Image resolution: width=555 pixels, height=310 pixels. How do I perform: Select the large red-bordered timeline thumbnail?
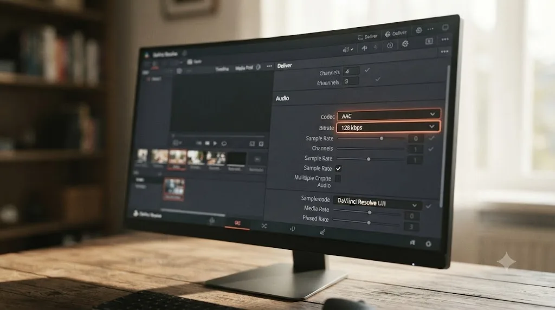point(174,189)
